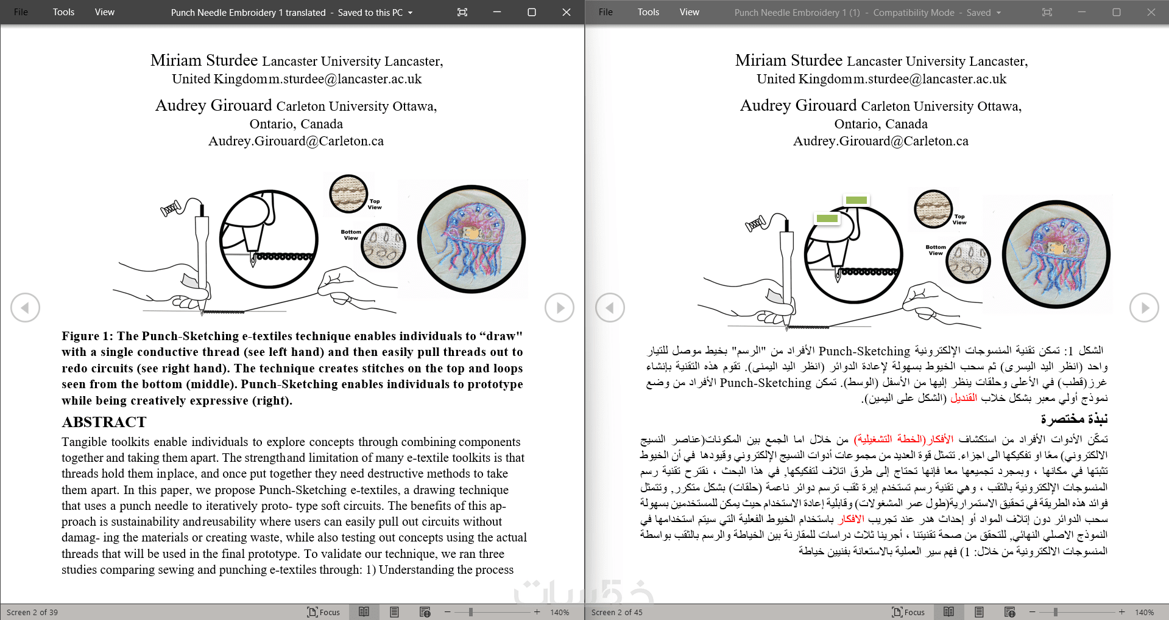Image resolution: width=1169 pixels, height=620 pixels.
Task: Open File menu in the Compatibility Mode window
Action: (606, 12)
